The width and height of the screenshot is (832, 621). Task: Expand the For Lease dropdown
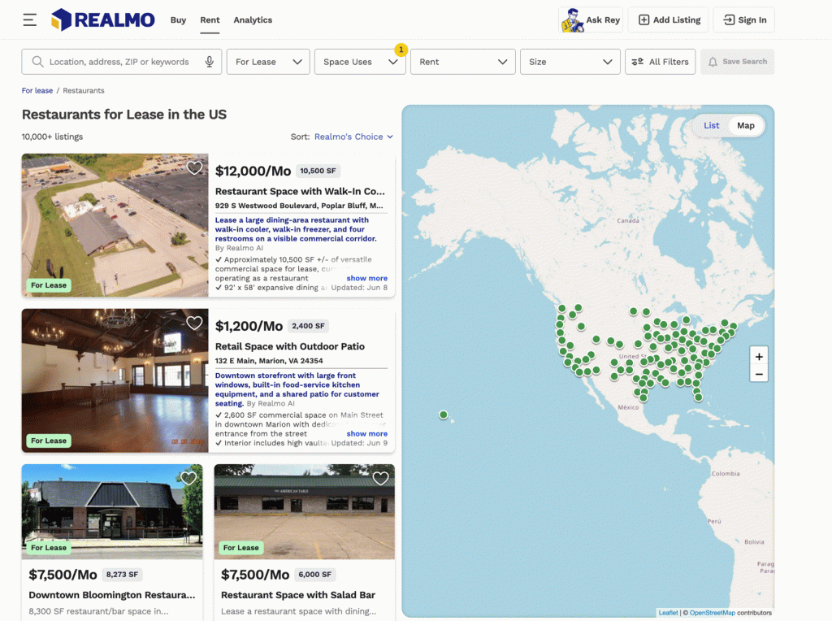(268, 62)
